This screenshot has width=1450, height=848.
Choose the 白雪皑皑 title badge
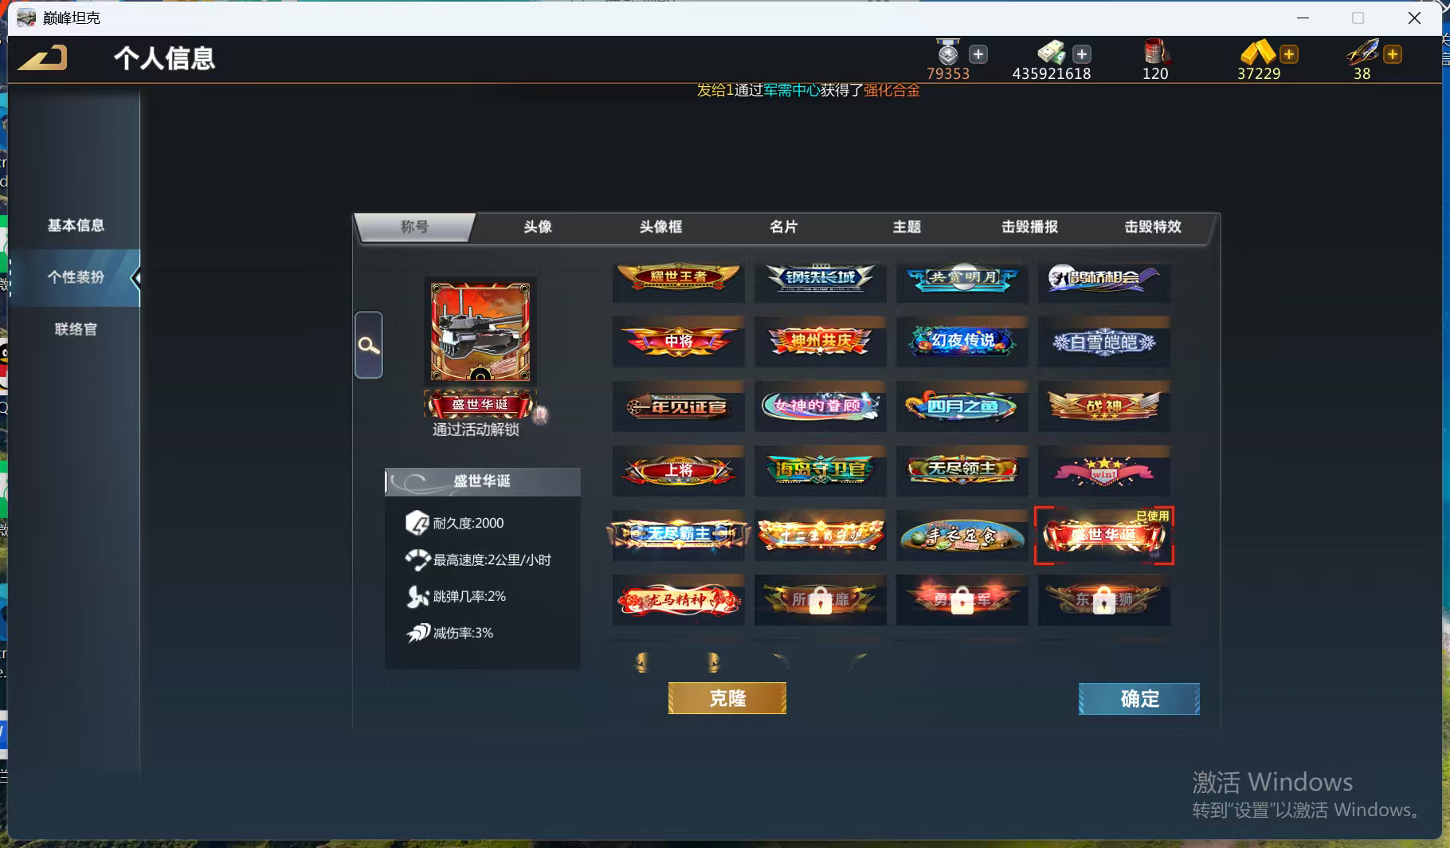pos(1103,343)
